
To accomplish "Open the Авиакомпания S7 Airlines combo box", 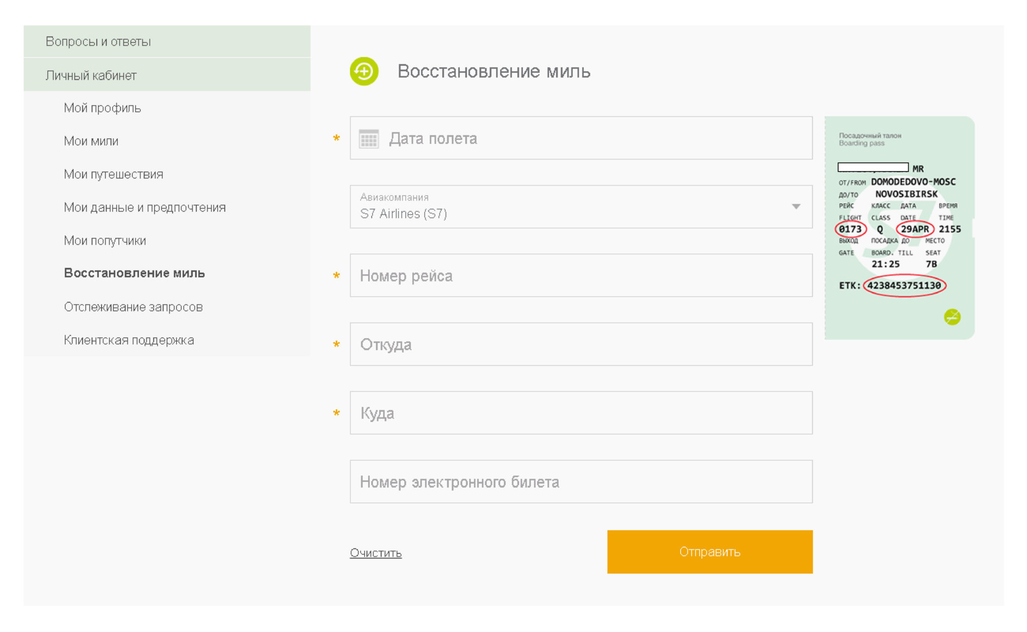I will [x=581, y=207].
